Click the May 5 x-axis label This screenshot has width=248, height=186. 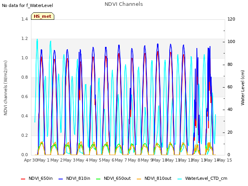[x=95, y=160]
